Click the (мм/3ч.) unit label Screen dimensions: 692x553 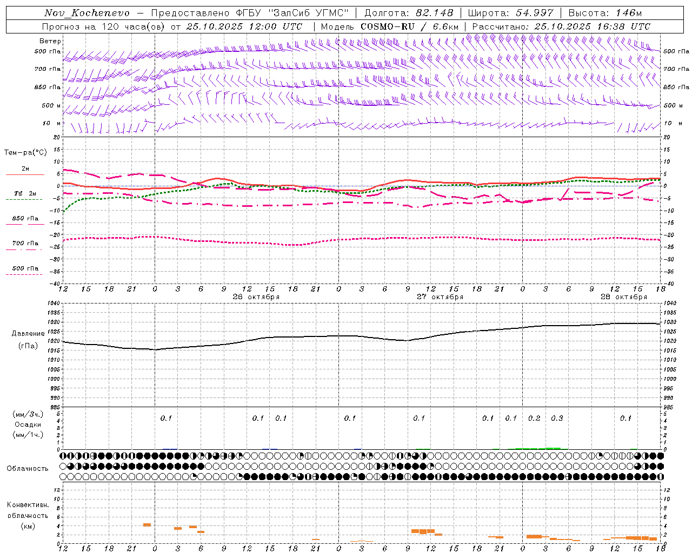28,414
